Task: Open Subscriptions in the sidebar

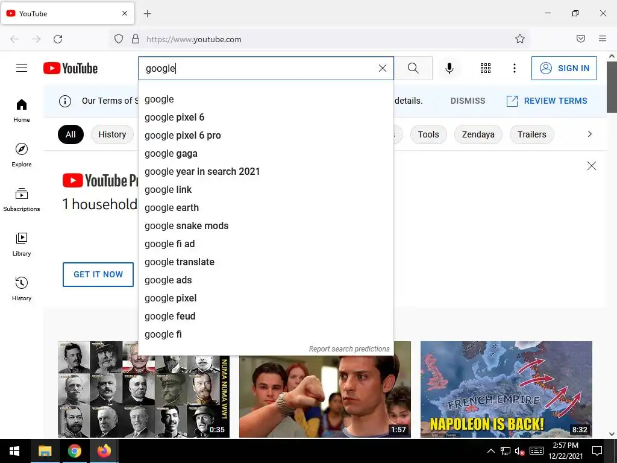Action: pyautogui.click(x=22, y=200)
